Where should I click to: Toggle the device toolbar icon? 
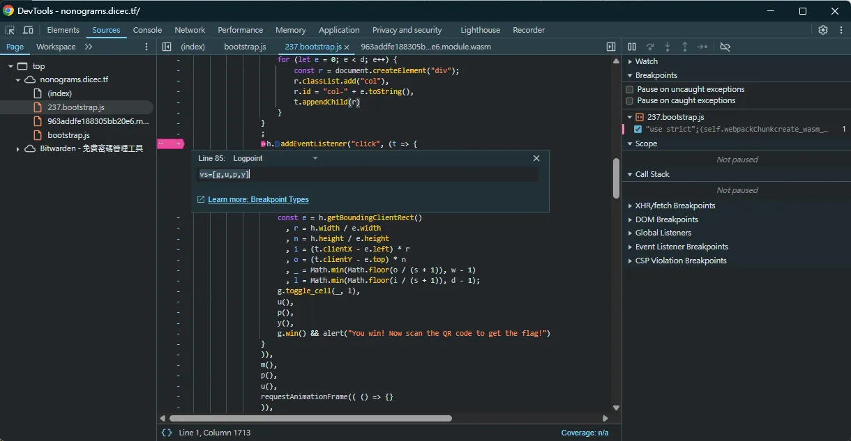[27, 30]
